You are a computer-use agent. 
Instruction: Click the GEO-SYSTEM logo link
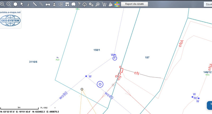coord(11,20)
